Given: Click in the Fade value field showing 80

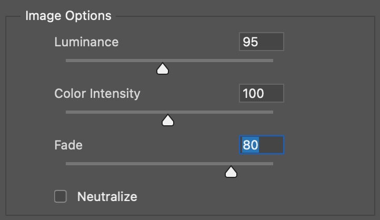Looking at the screenshot, I should [261, 145].
